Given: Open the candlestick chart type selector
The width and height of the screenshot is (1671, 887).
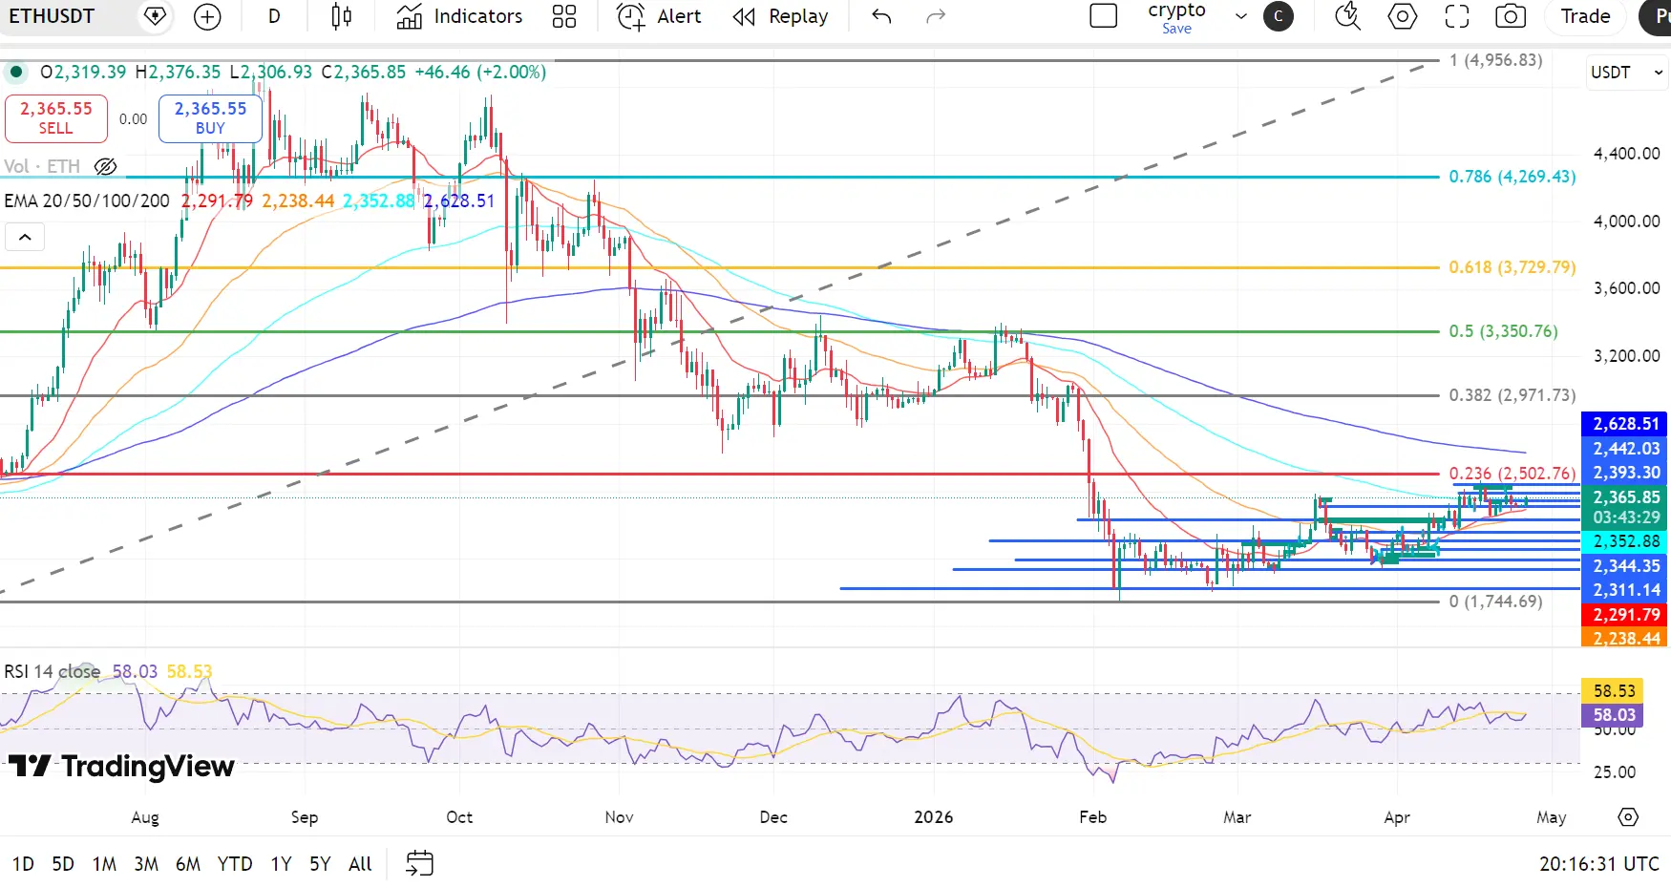Looking at the screenshot, I should coord(341,16).
